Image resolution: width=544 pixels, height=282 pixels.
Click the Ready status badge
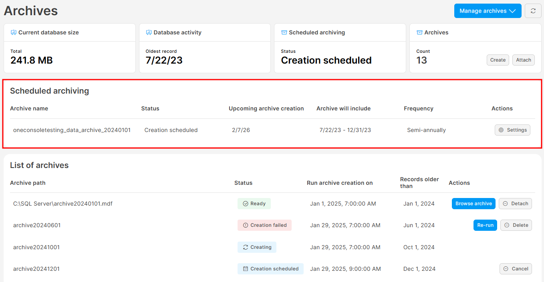[254, 204]
